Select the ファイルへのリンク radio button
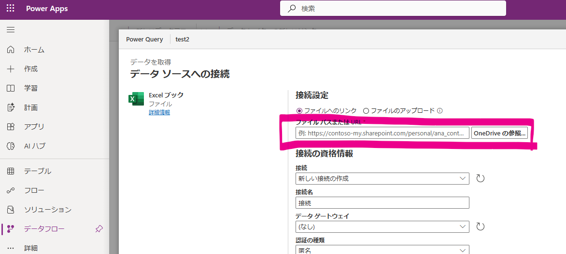 point(299,110)
